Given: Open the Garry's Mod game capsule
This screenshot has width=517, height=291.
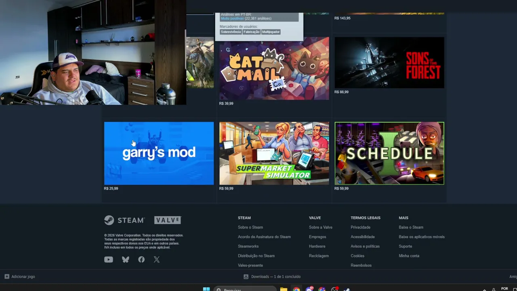Looking at the screenshot, I should pyautogui.click(x=159, y=153).
